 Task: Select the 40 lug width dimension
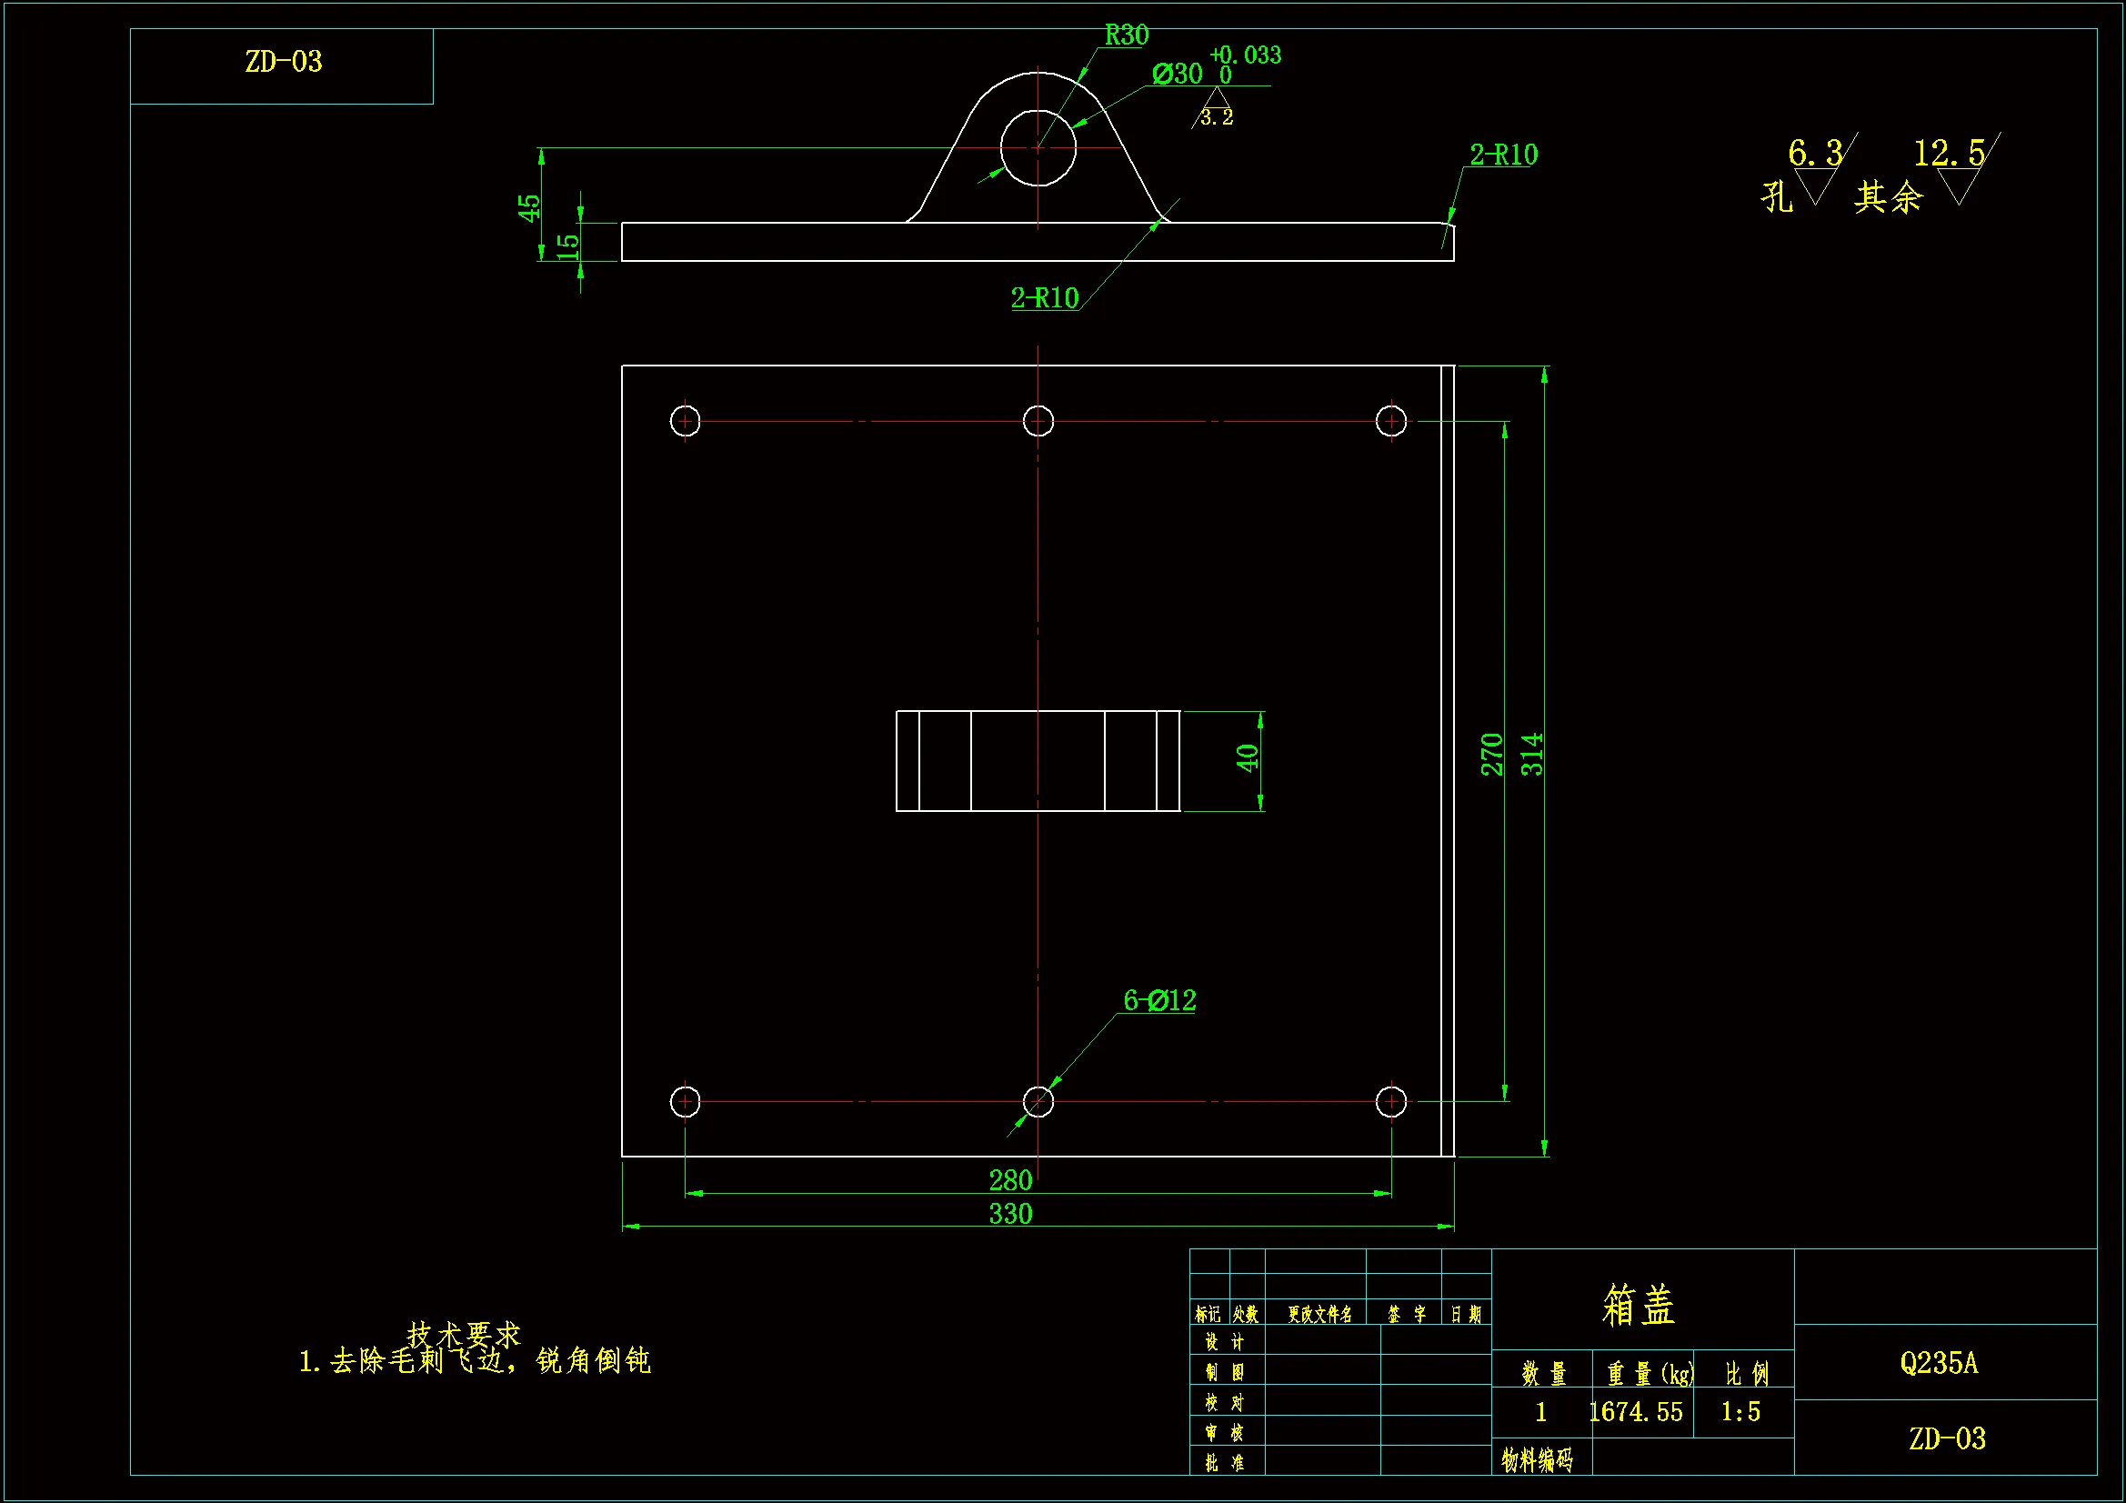1248,757
